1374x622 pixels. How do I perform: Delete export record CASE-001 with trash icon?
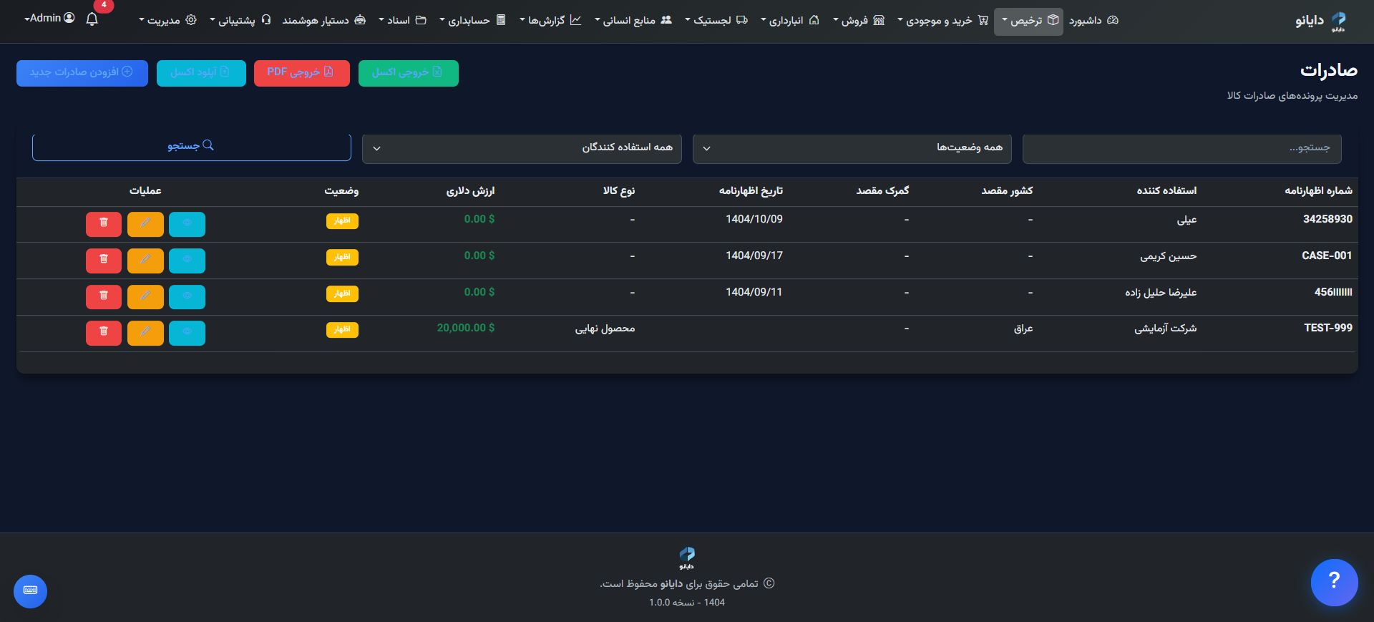104,261
